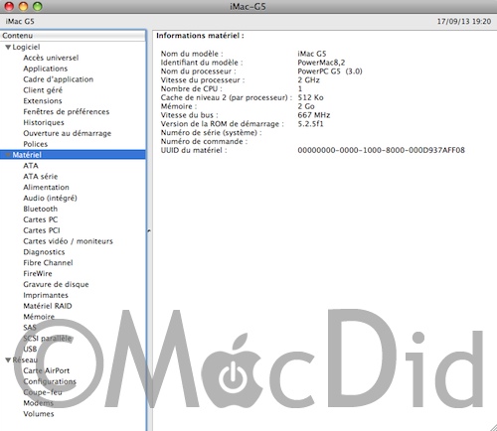Image resolution: width=497 pixels, height=431 pixels.
Task: Click the green zoom window button
Action: (38, 6)
